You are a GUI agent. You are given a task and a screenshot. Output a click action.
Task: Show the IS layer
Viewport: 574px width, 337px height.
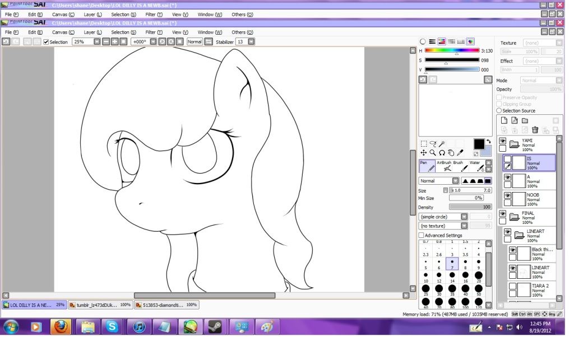(507, 160)
